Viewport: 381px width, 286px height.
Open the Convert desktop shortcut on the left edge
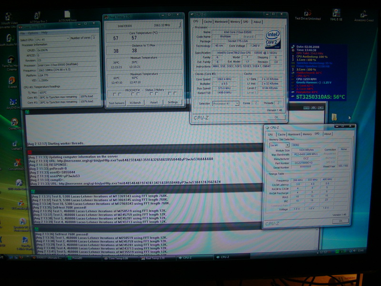click(x=18, y=163)
